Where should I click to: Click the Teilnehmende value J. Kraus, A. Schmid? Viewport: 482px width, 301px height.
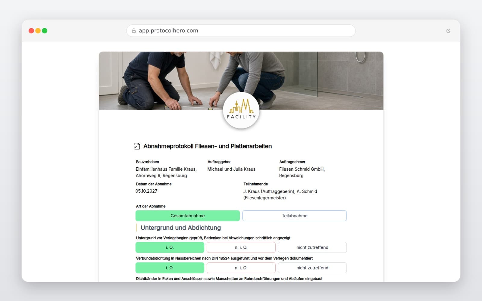click(280, 194)
